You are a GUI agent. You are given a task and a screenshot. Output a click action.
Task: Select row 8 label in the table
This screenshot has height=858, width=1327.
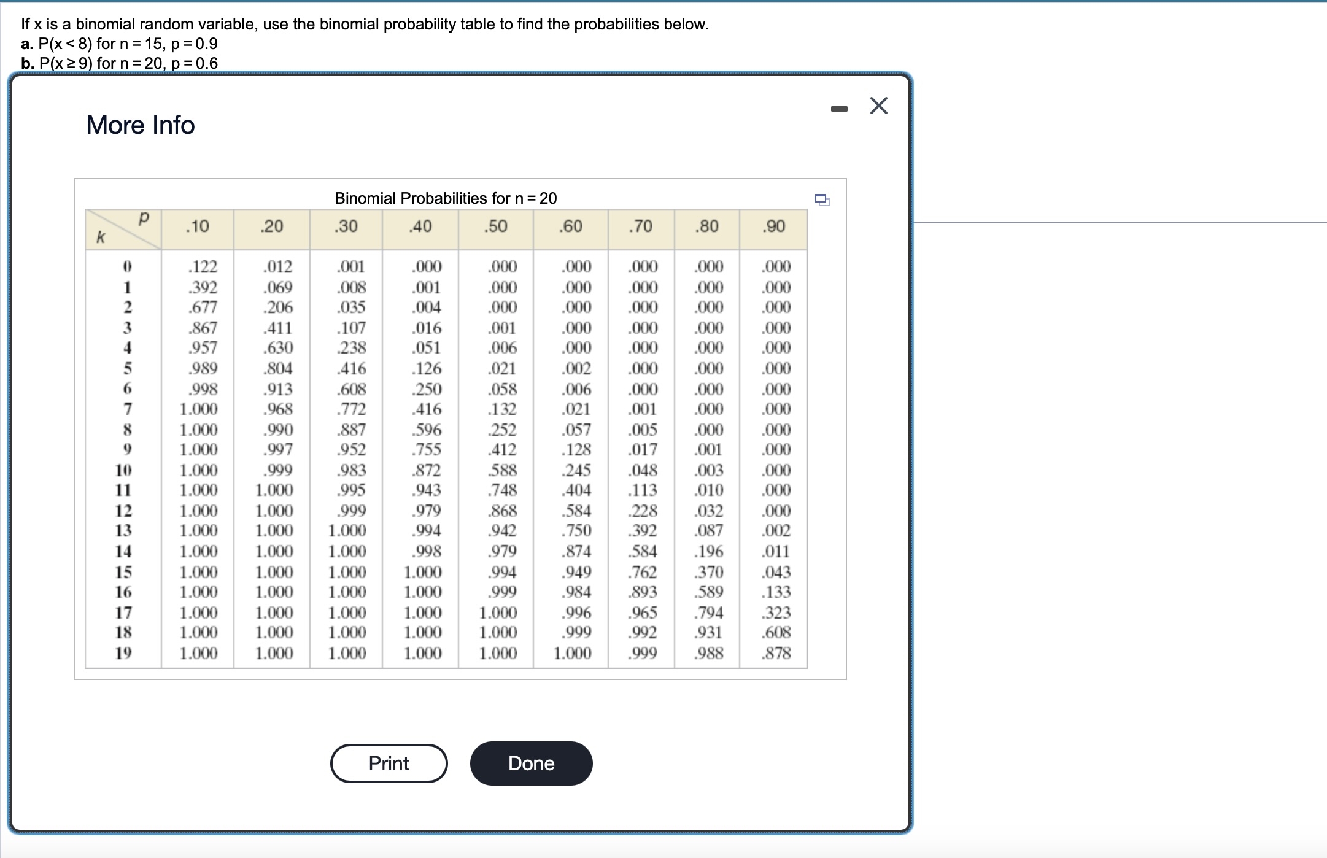pyautogui.click(x=126, y=429)
